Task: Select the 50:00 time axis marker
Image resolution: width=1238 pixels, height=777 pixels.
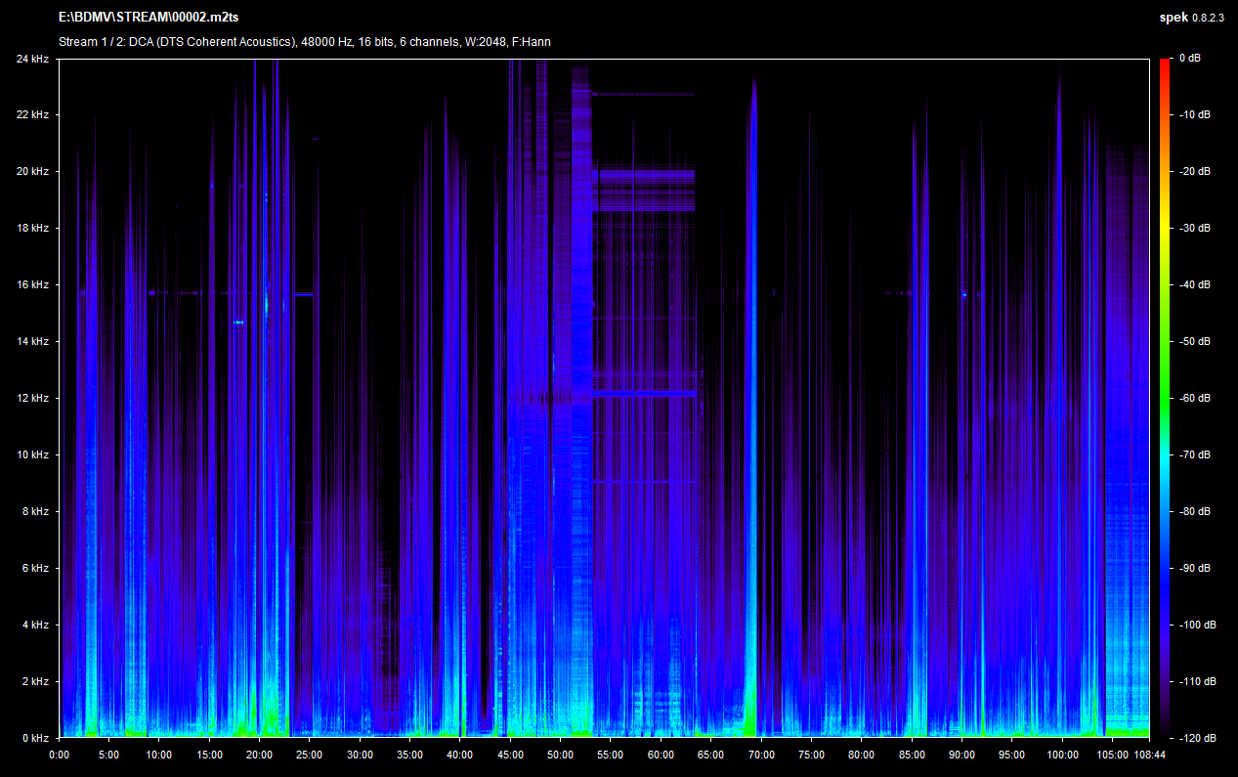Action: click(560, 755)
